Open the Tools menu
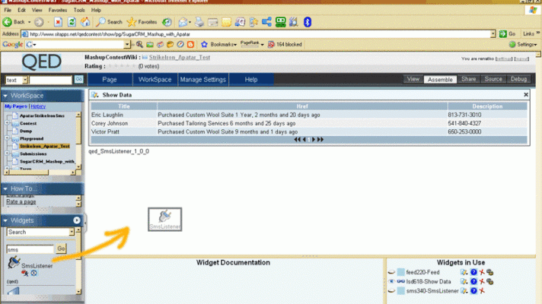The width and height of the screenshot is (542, 304). tap(79, 10)
